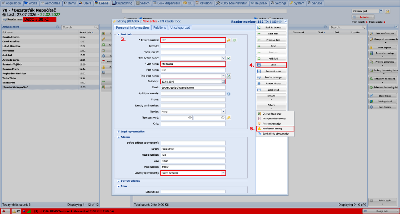Open the Centrální pult dropdown
The height and width of the screenshot is (214, 400).
click(x=381, y=11)
